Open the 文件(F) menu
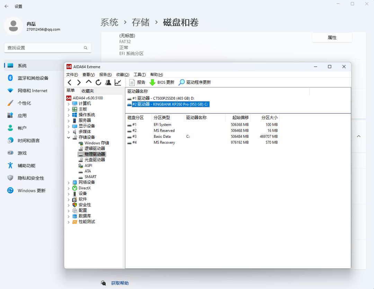 coord(72,75)
